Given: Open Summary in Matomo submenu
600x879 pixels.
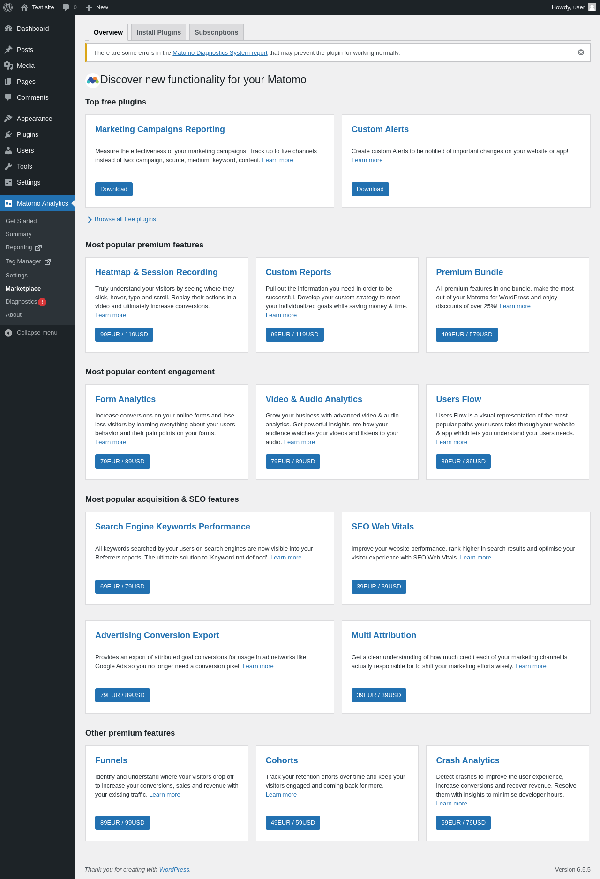Looking at the screenshot, I should click(x=19, y=234).
